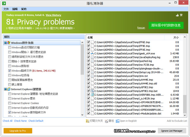Enable the Windows剪貼板 checkbox
190x137 pixels.
coord(9,66)
